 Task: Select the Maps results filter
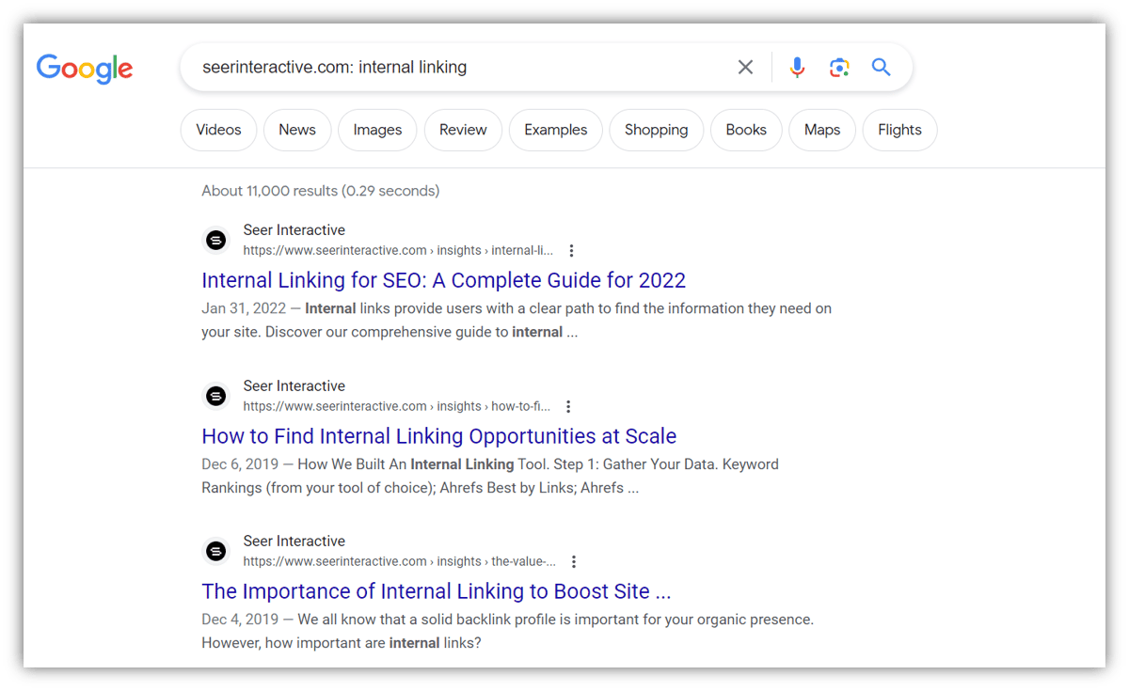coord(821,130)
